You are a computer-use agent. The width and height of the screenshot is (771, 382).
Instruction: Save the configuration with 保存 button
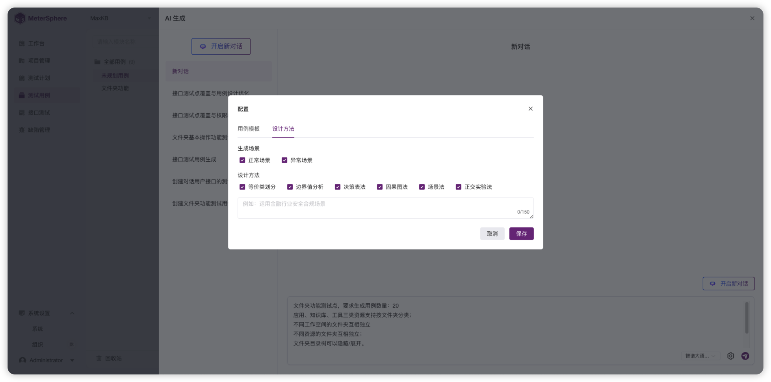521,234
